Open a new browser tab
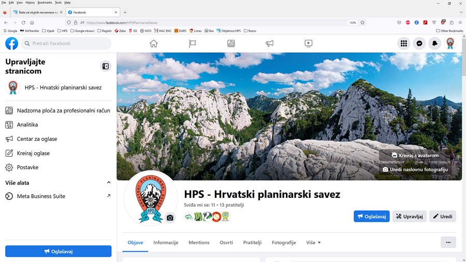 click(125, 12)
